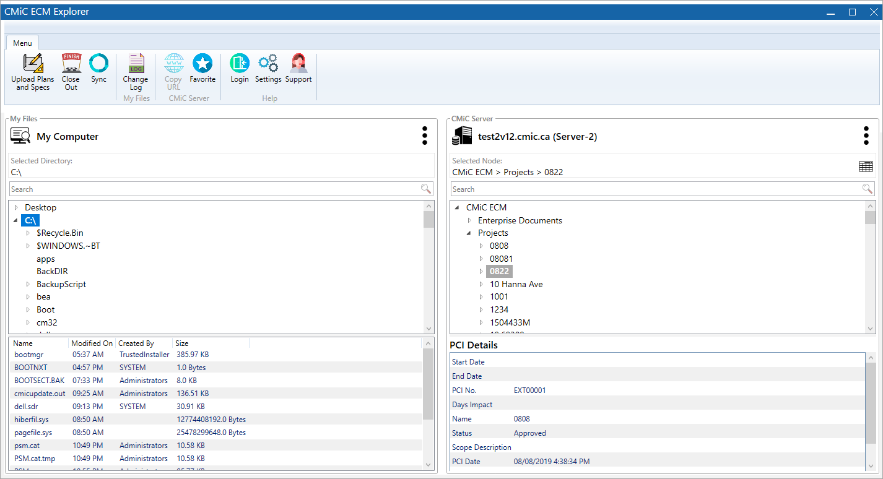Viewport: 883px width, 479px height.
Task: Expand project 08081 node
Action: click(482, 259)
